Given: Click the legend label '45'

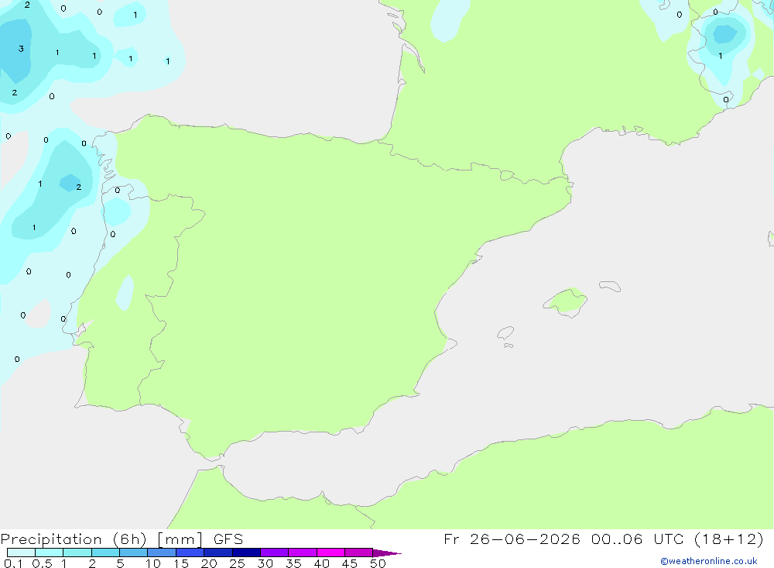Looking at the screenshot, I should coord(350,563).
